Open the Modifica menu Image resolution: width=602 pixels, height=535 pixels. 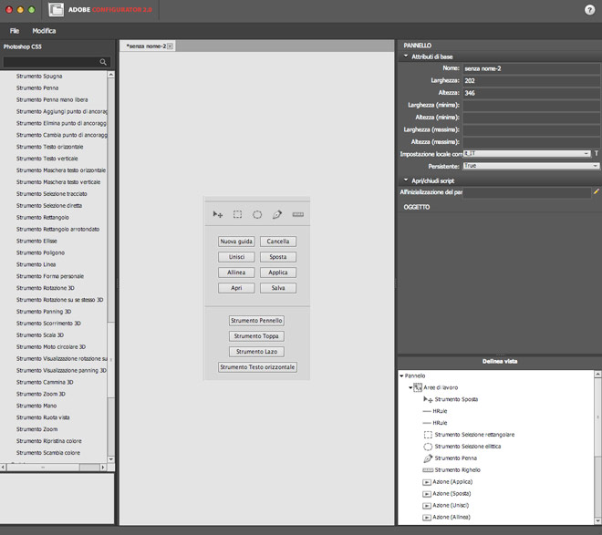[44, 31]
